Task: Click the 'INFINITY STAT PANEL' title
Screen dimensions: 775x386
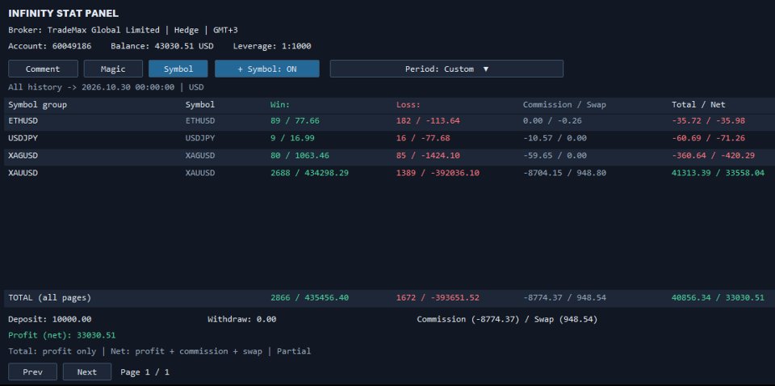Action: click(x=63, y=14)
